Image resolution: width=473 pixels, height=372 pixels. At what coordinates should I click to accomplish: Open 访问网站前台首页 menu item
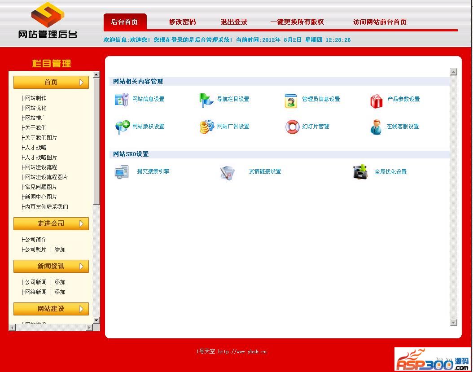click(380, 22)
